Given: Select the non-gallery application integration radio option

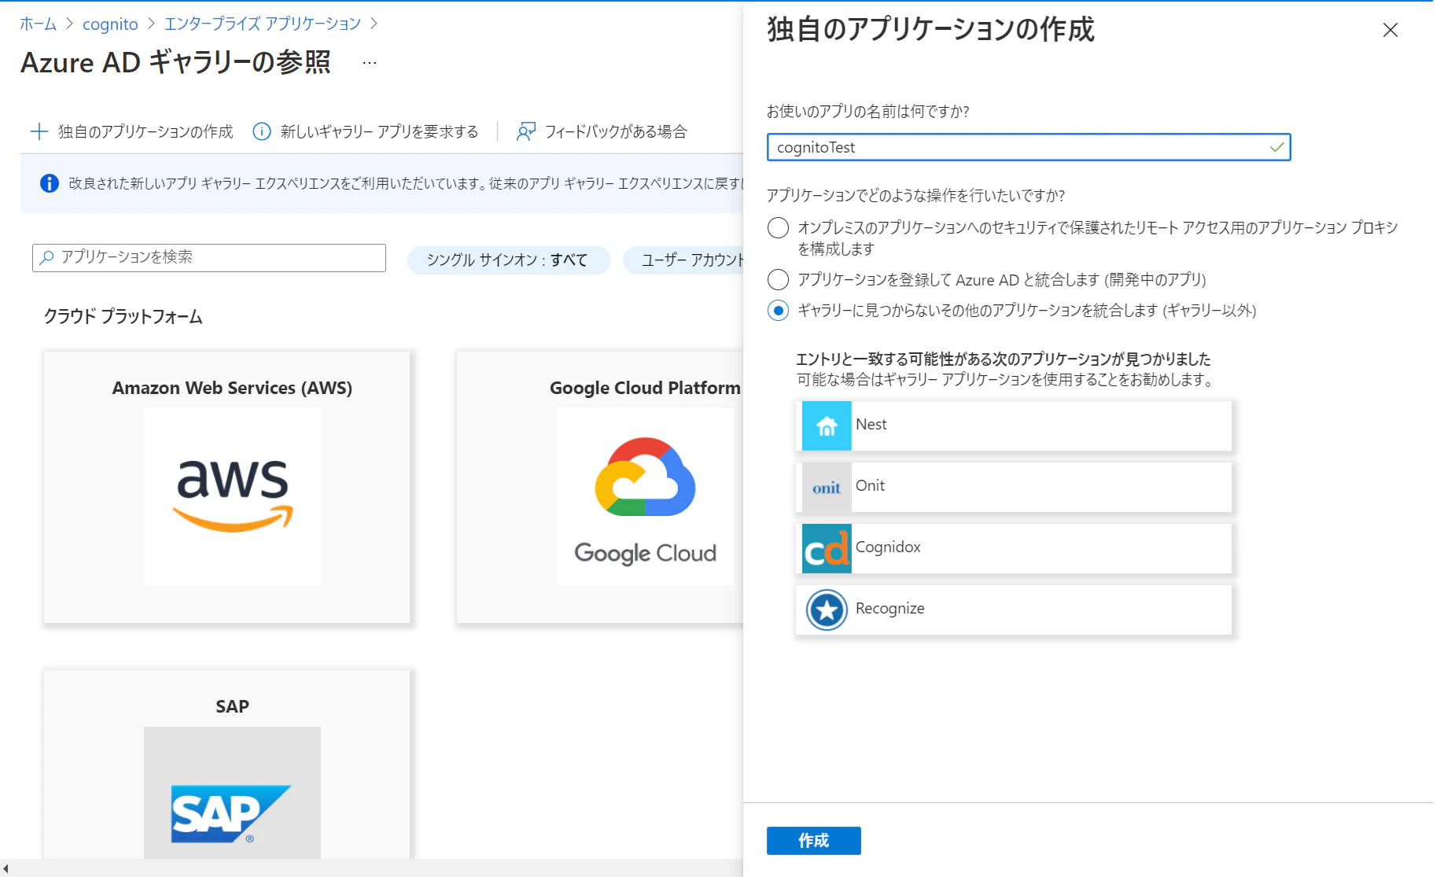Looking at the screenshot, I should pyautogui.click(x=778, y=311).
